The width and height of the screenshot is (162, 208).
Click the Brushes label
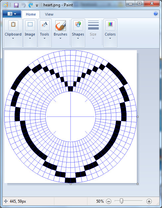point(60,34)
